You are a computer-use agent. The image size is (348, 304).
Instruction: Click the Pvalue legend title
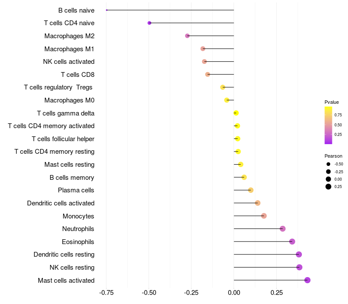click(331, 102)
